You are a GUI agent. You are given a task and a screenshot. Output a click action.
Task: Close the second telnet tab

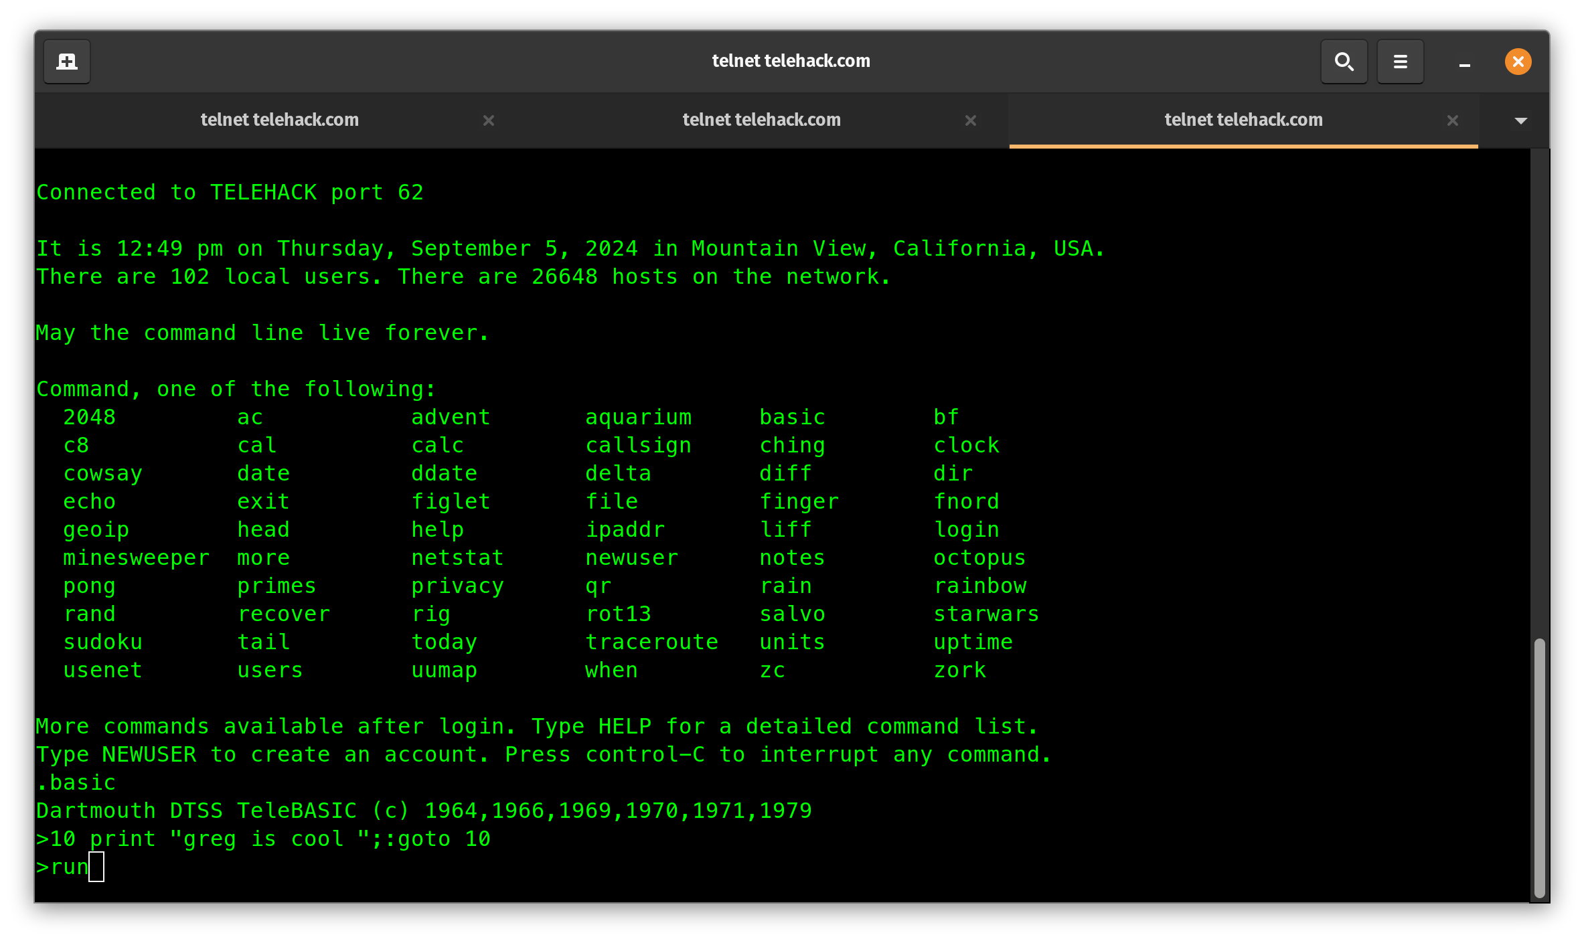pyautogui.click(x=970, y=120)
